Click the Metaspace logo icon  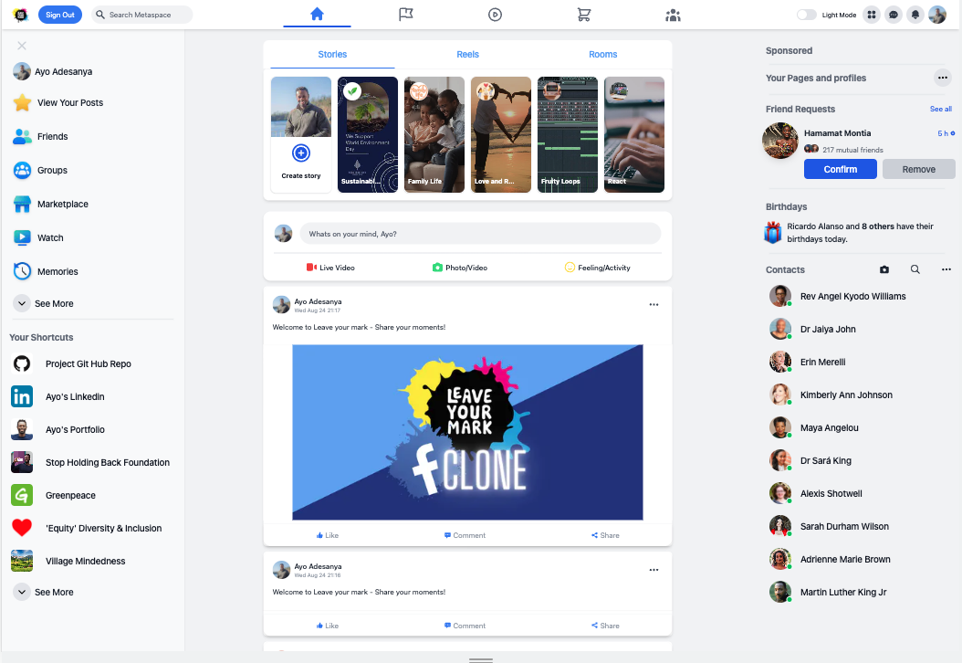[x=20, y=15]
